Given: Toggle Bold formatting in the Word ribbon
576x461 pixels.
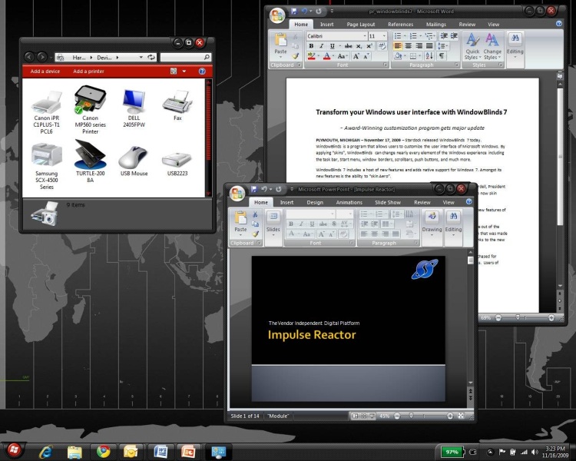Looking at the screenshot, I should coord(311,46).
